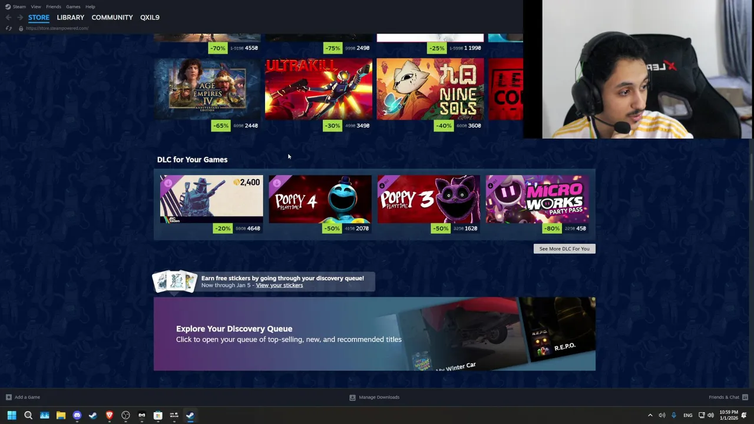Image resolution: width=754 pixels, height=424 pixels.
Task: Open Manage Downloads
Action: tap(379, 397)
